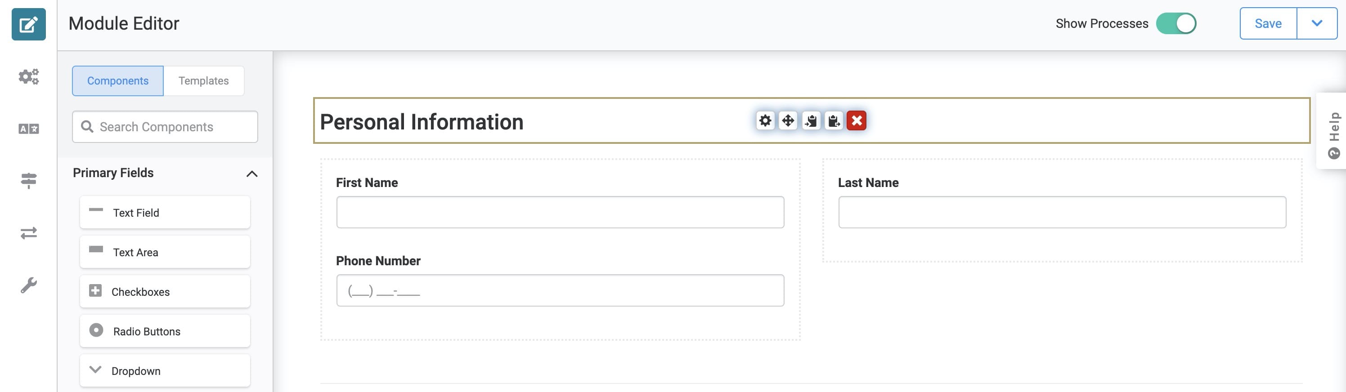Open settings gear for Personal Information component
The image size is (1346, 392).
tap(765, 120)
